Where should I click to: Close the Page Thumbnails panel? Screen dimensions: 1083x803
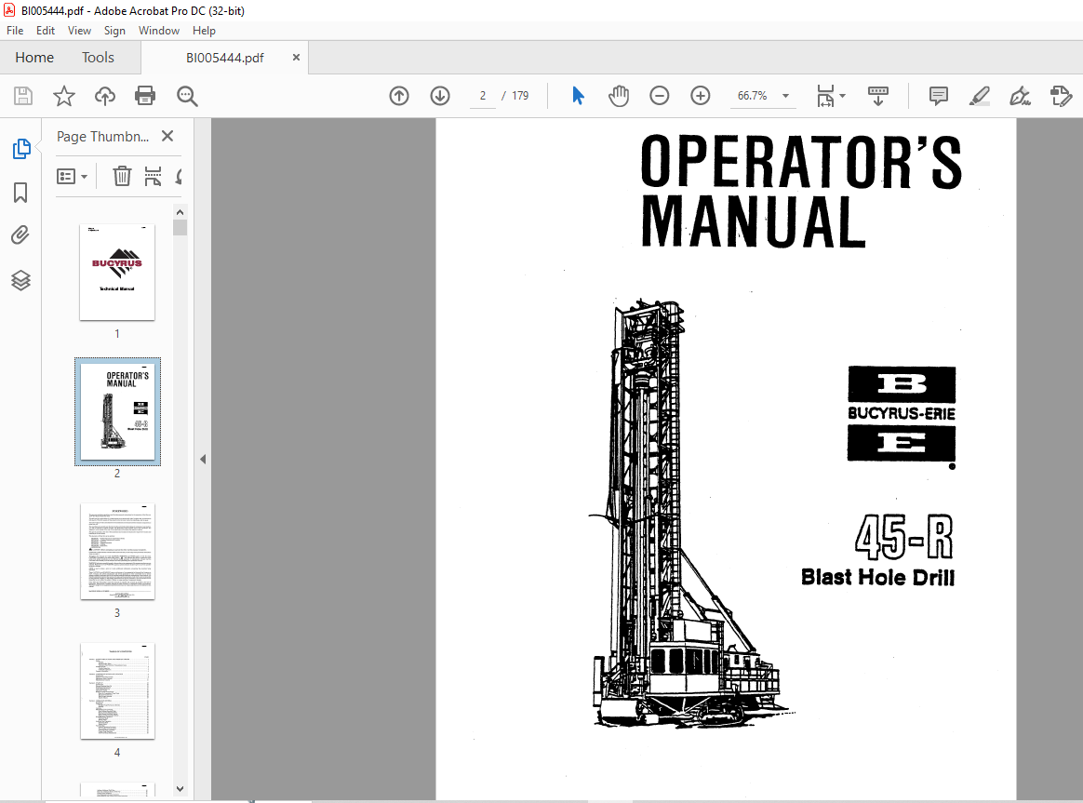(167, 136)
